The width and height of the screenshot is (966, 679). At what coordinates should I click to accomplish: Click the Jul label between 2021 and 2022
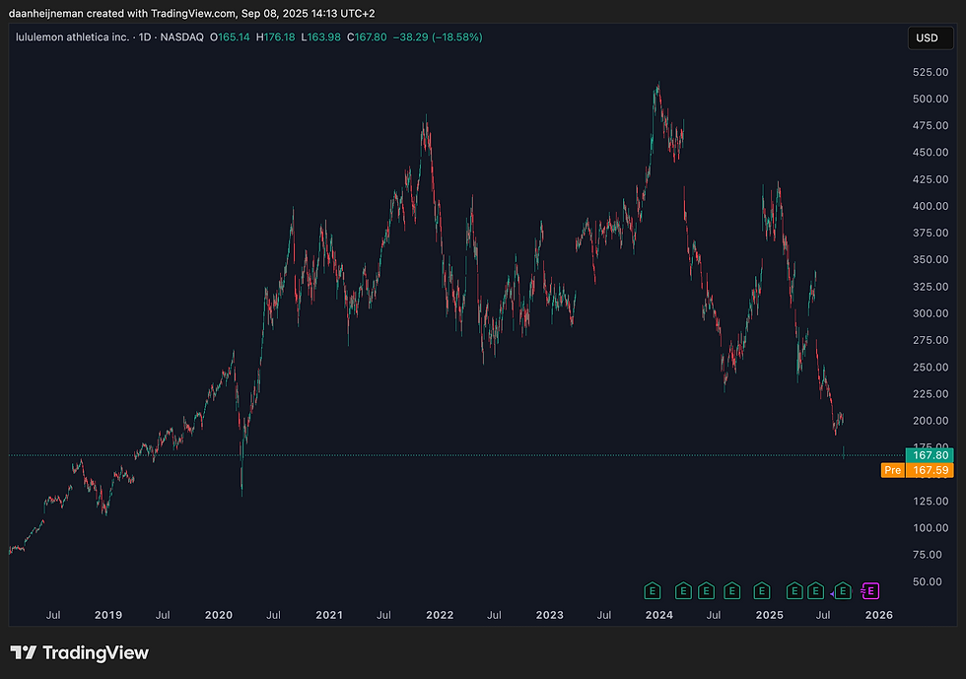383,615
